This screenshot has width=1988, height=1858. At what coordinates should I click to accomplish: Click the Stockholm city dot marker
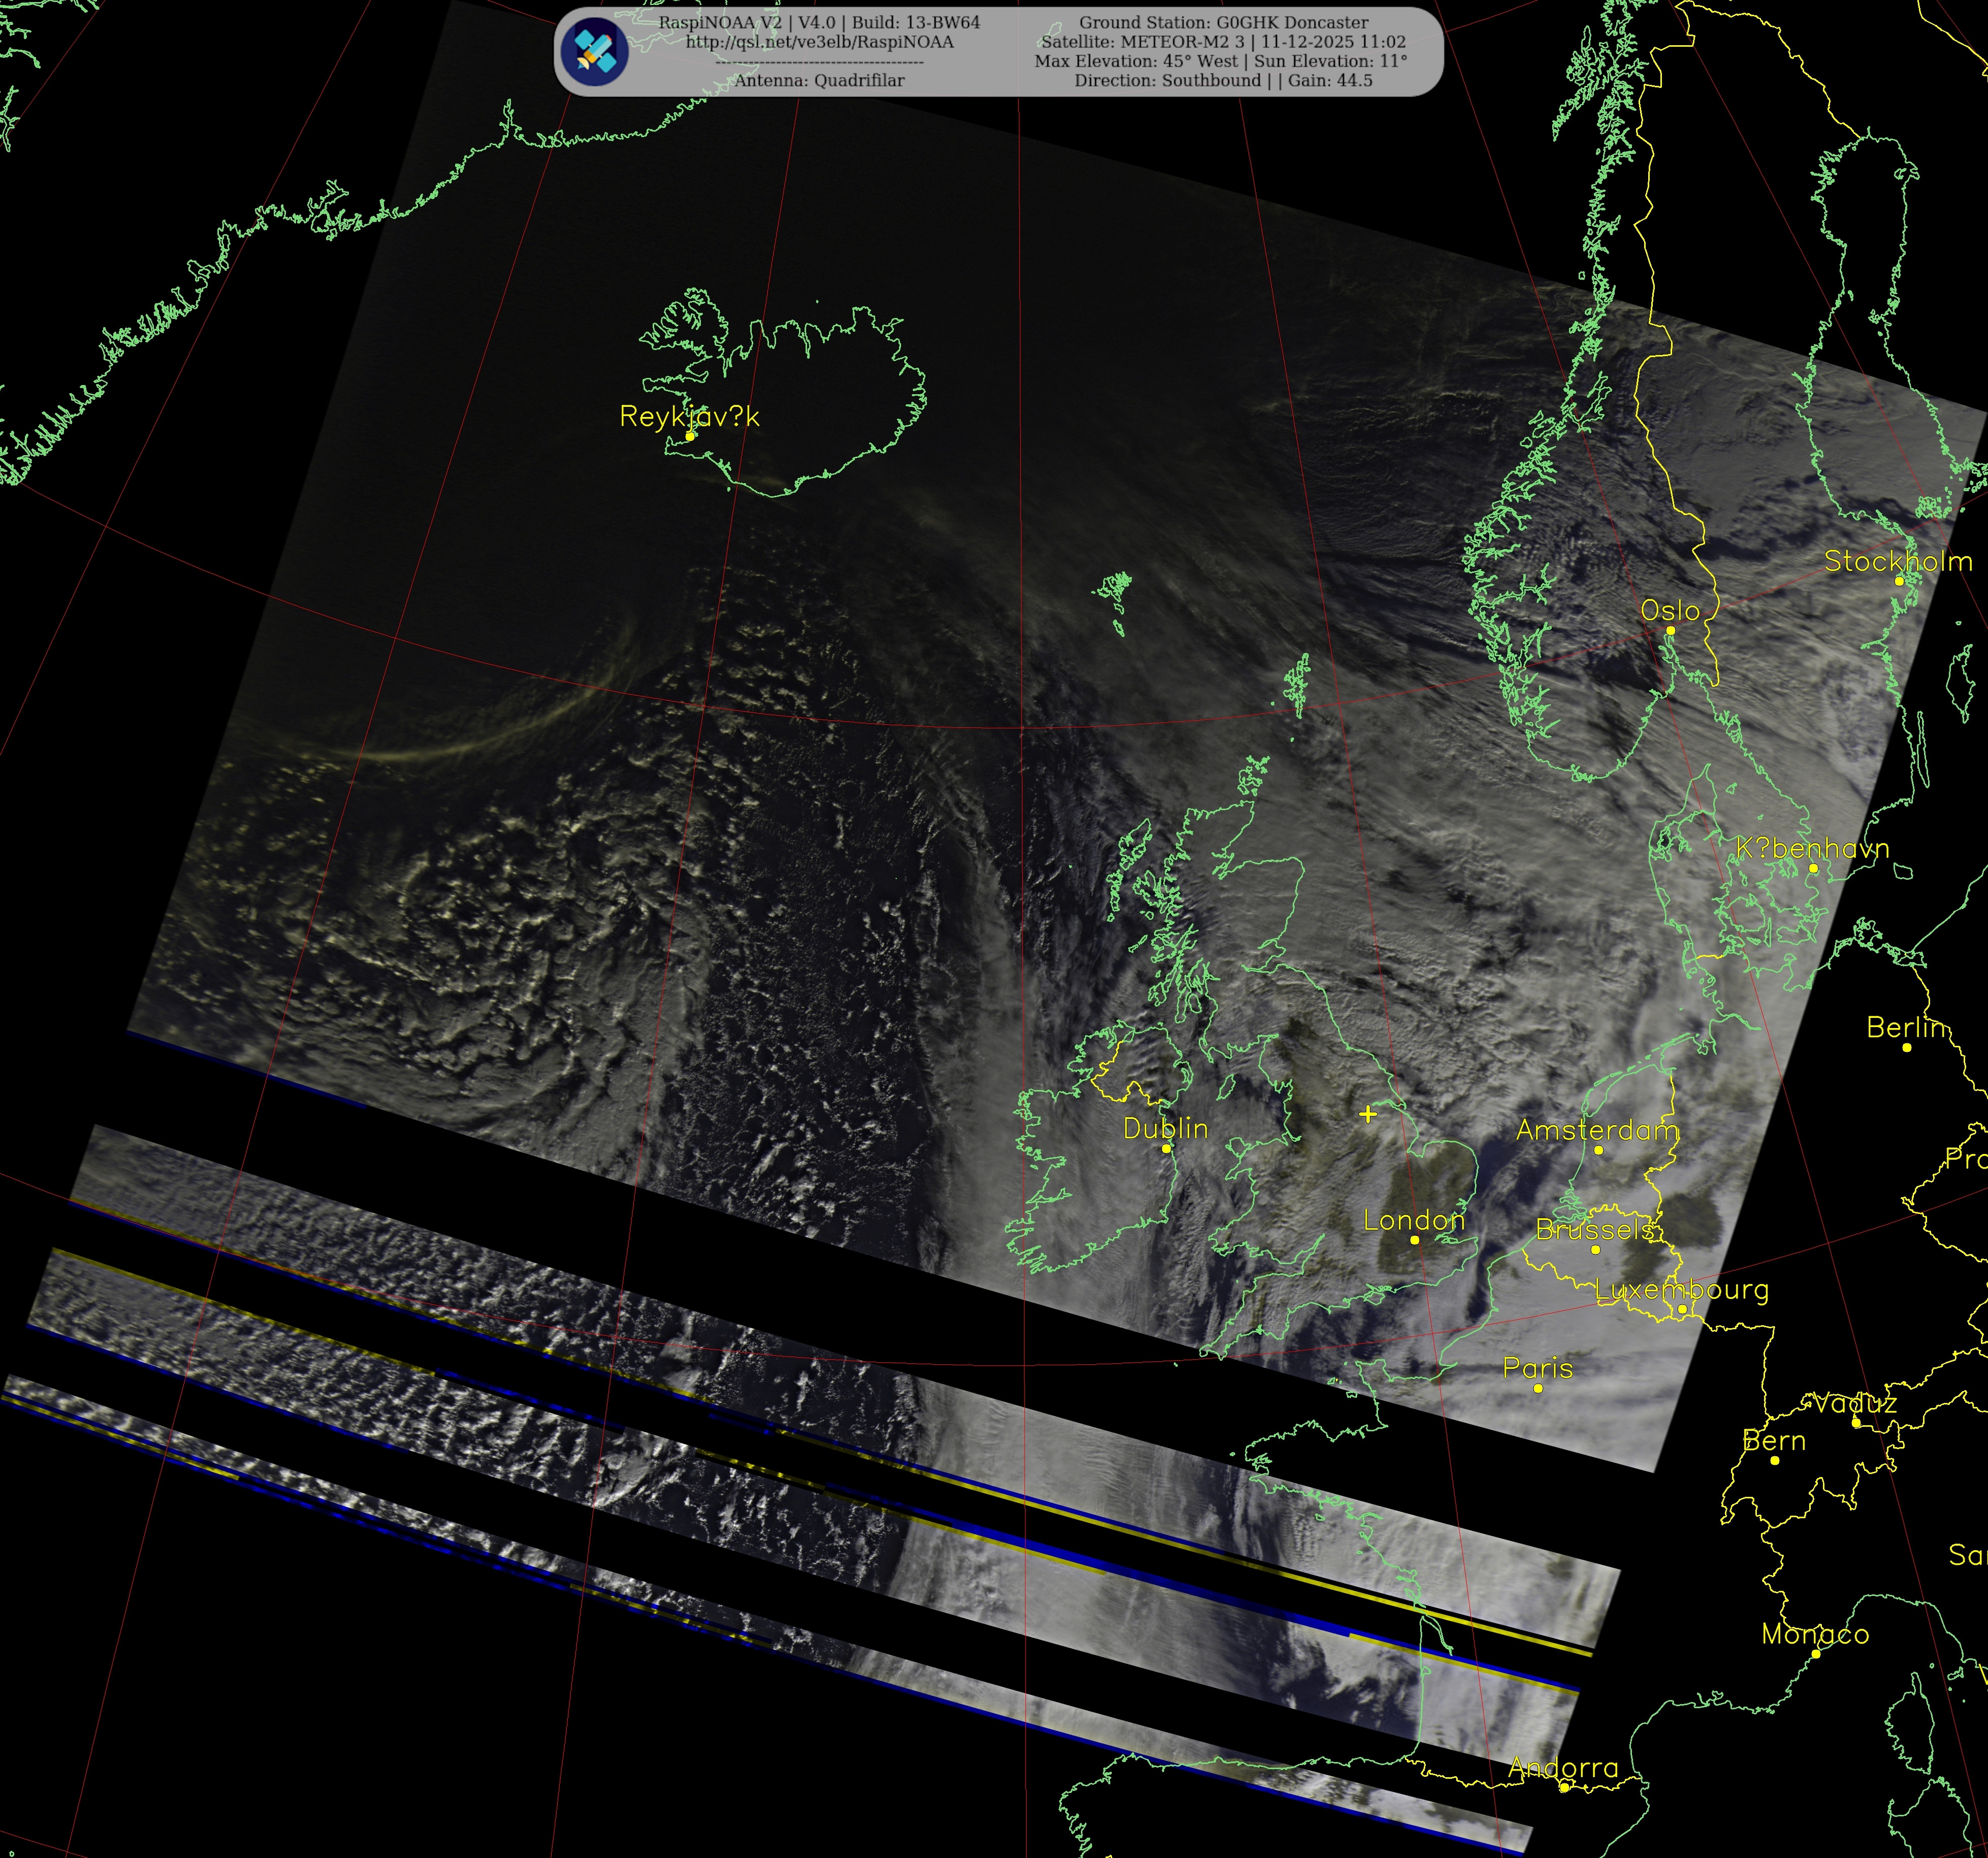[1899, 581]
